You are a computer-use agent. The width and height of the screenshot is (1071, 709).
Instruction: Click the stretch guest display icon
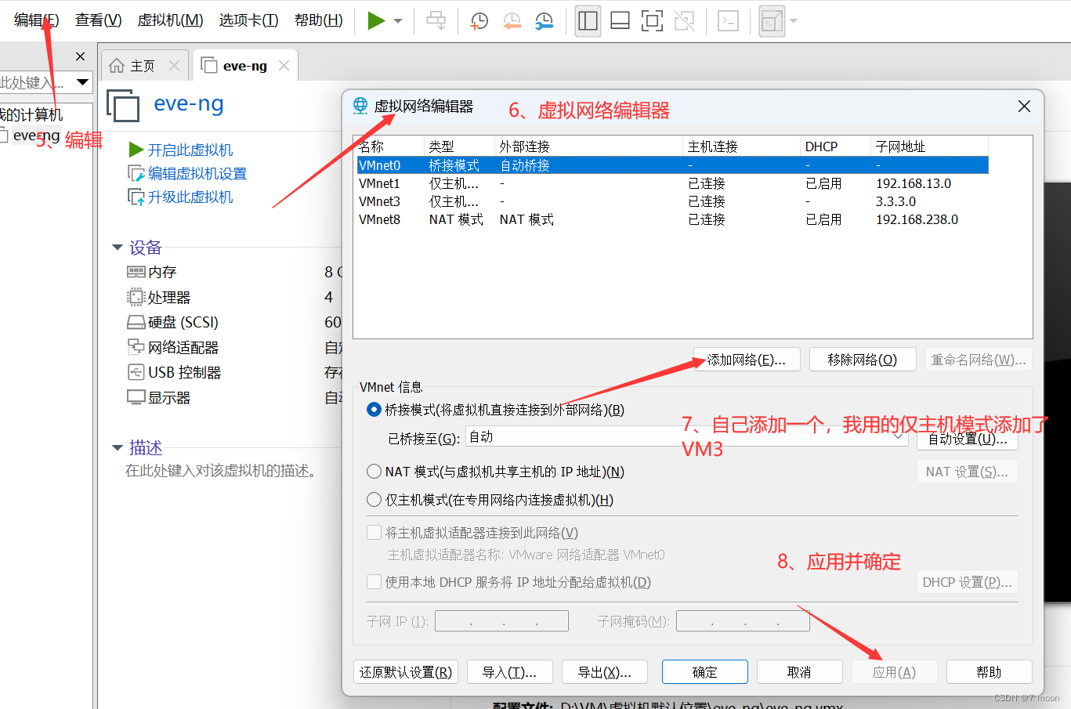pos(772,22)
